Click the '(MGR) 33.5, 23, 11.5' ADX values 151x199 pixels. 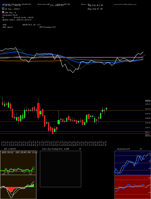[31, 25]
